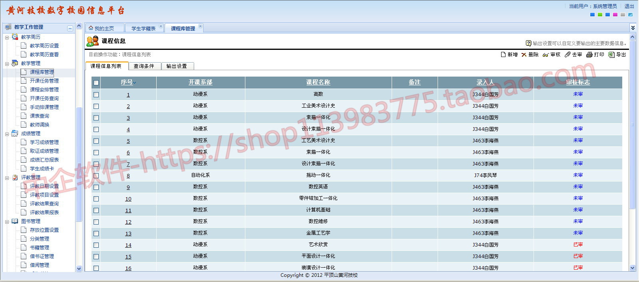This screenshot has width=639, height=282.
Task: Click the 新增 (add new) toolbar button
Action: coord(509,55)
